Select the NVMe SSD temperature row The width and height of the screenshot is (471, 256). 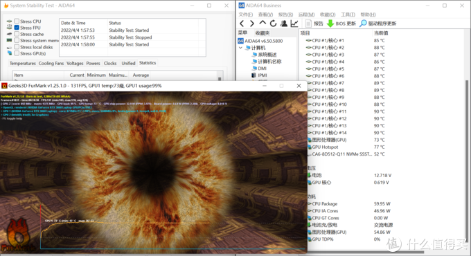346,154
